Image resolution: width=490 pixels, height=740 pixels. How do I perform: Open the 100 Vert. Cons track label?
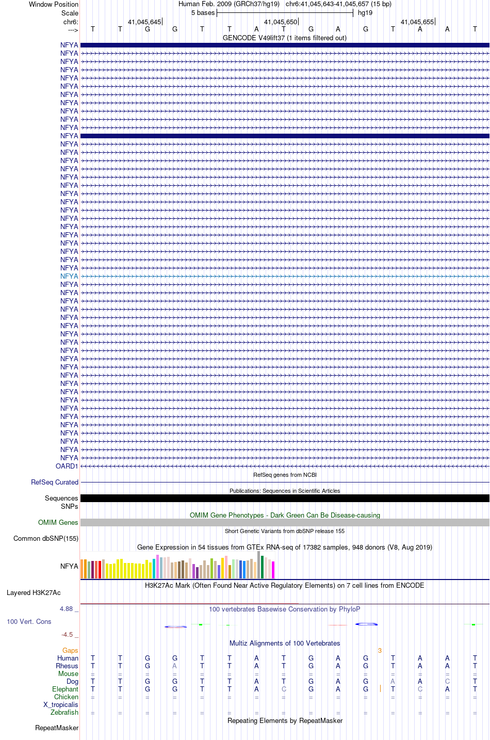29,621
